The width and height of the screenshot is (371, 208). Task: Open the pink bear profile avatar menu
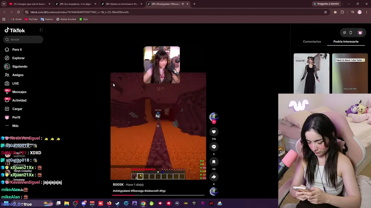pyautogui.click(x=360, y=33)
